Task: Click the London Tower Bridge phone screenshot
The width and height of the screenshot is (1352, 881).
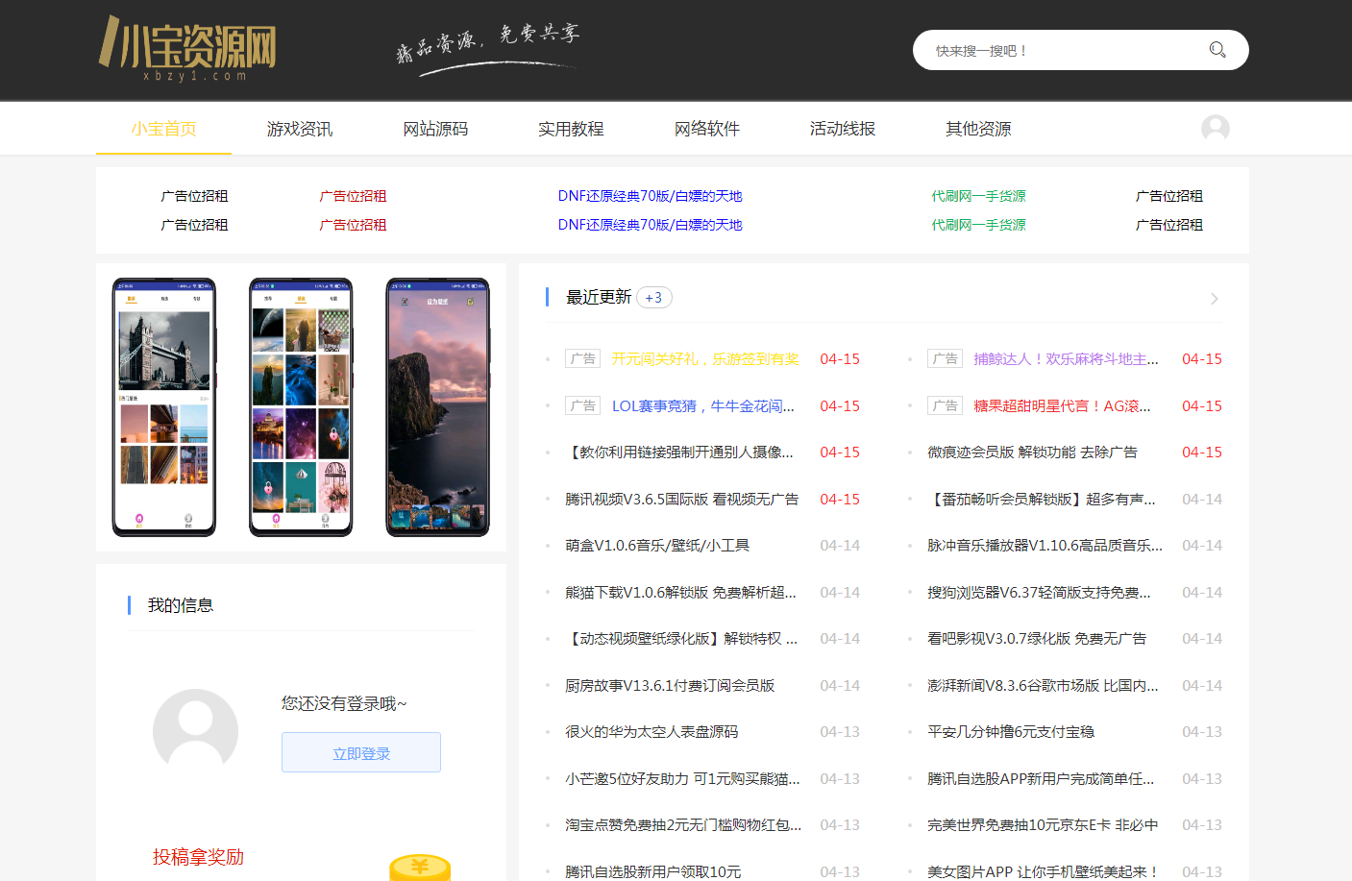Action: point(164,407)
